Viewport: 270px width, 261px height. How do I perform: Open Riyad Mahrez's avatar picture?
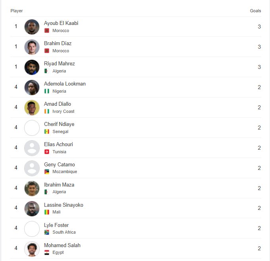[32, 67]
